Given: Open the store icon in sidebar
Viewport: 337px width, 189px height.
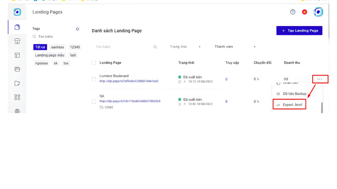Looking at the screenshot, I should [x=17, y=41].
